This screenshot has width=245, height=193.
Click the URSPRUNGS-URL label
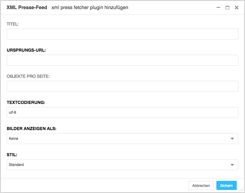(x=26, y=50)
